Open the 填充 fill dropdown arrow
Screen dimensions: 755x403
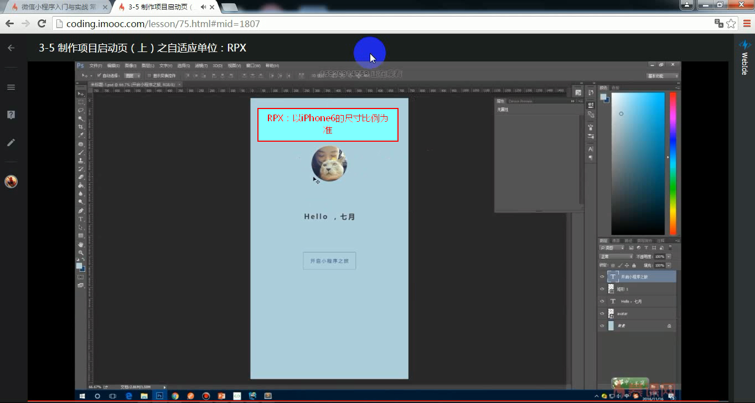pyautogui.click(x=669, y=265)
